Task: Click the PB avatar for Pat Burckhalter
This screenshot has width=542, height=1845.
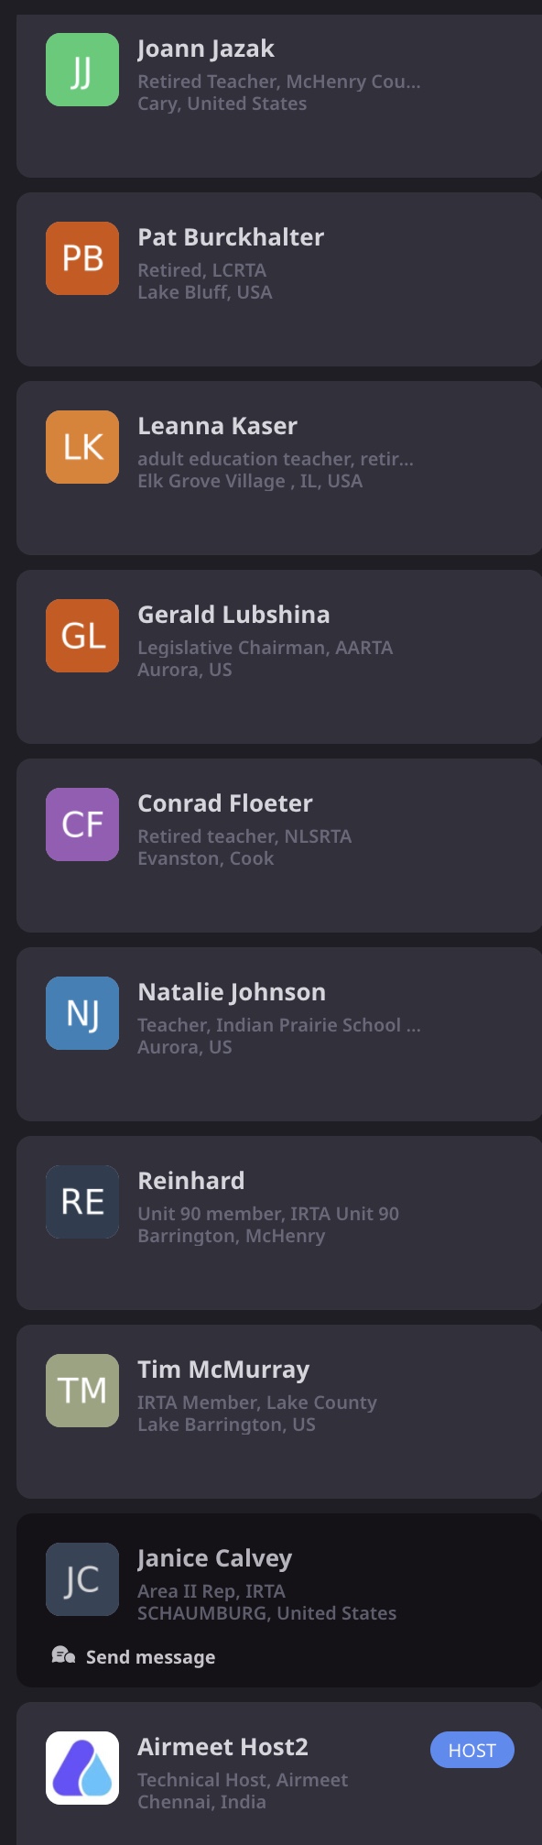Action: pos(82,258)
